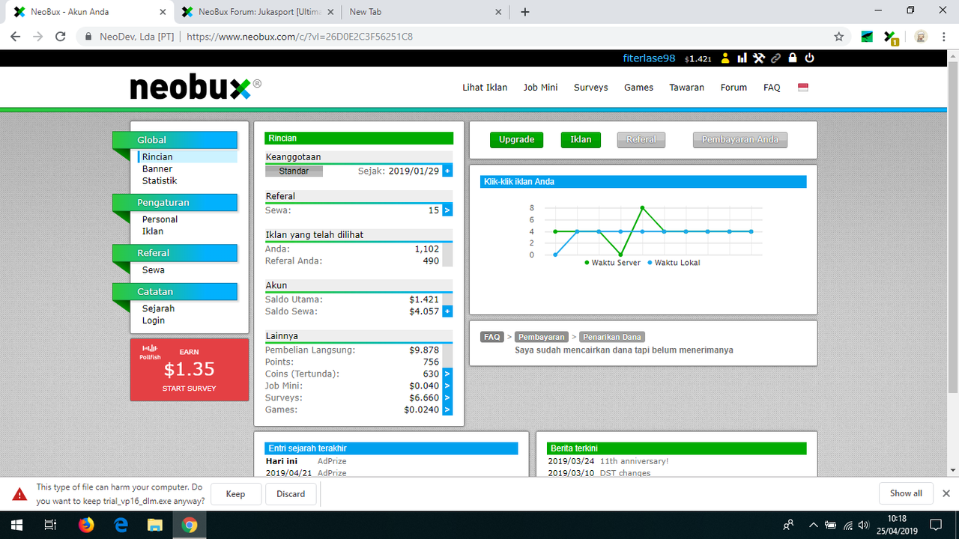Open FAQ in the top menu
This screenshot has height=539, width=959.
(x=772, y=88)
